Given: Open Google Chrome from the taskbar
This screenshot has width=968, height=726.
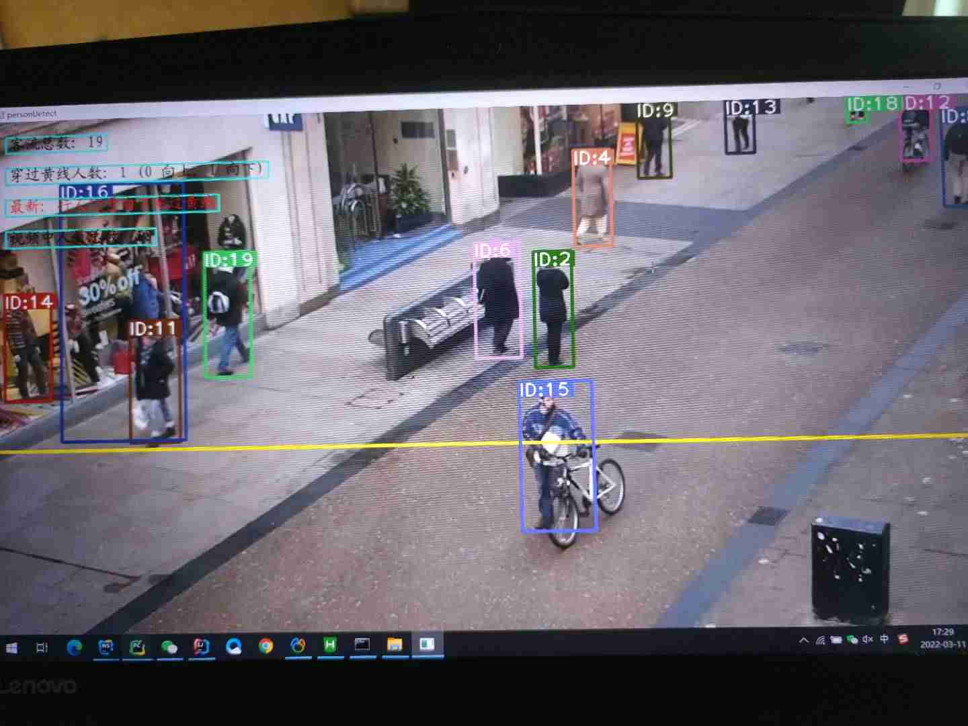Looking at the screenshot, I should 266,645.
